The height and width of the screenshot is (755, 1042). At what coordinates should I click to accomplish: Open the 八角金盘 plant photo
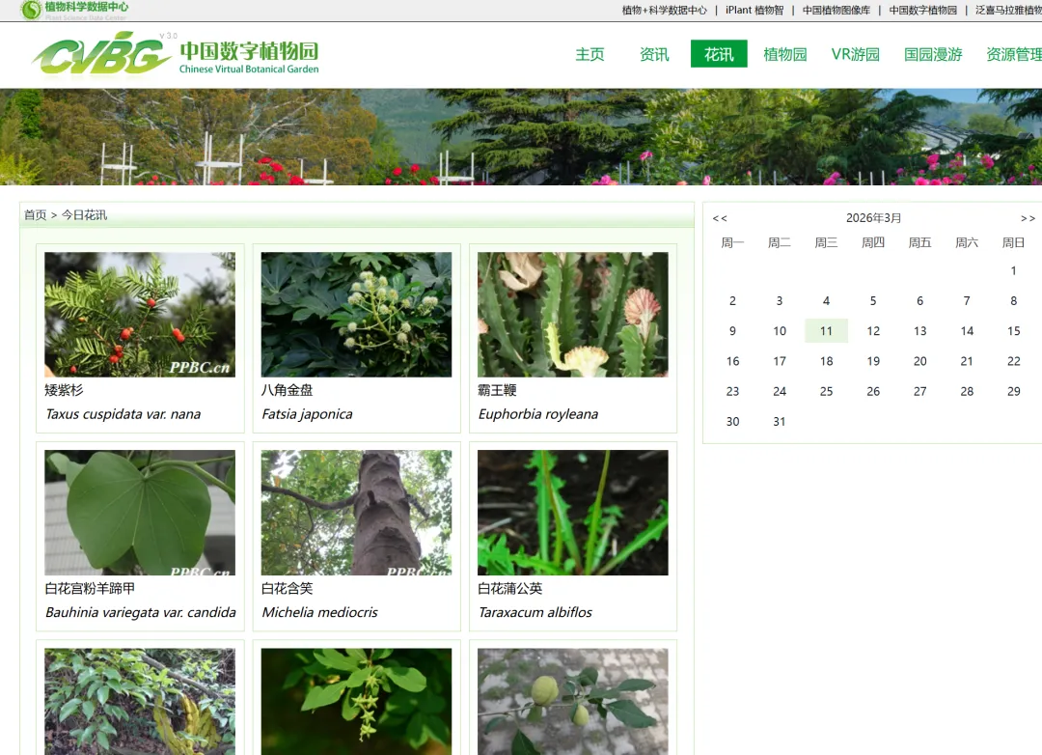coord(356,315)
